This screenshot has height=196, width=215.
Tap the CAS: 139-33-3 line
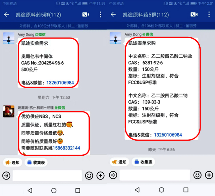coord(144,102)
